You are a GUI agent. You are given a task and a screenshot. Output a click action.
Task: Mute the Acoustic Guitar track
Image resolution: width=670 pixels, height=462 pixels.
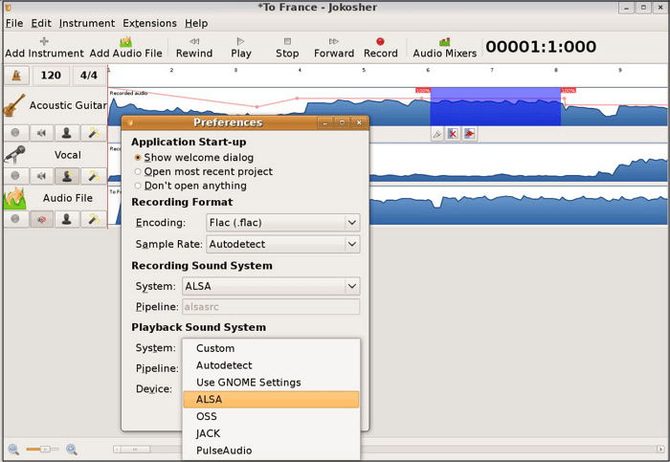click(x=41, y=134)
